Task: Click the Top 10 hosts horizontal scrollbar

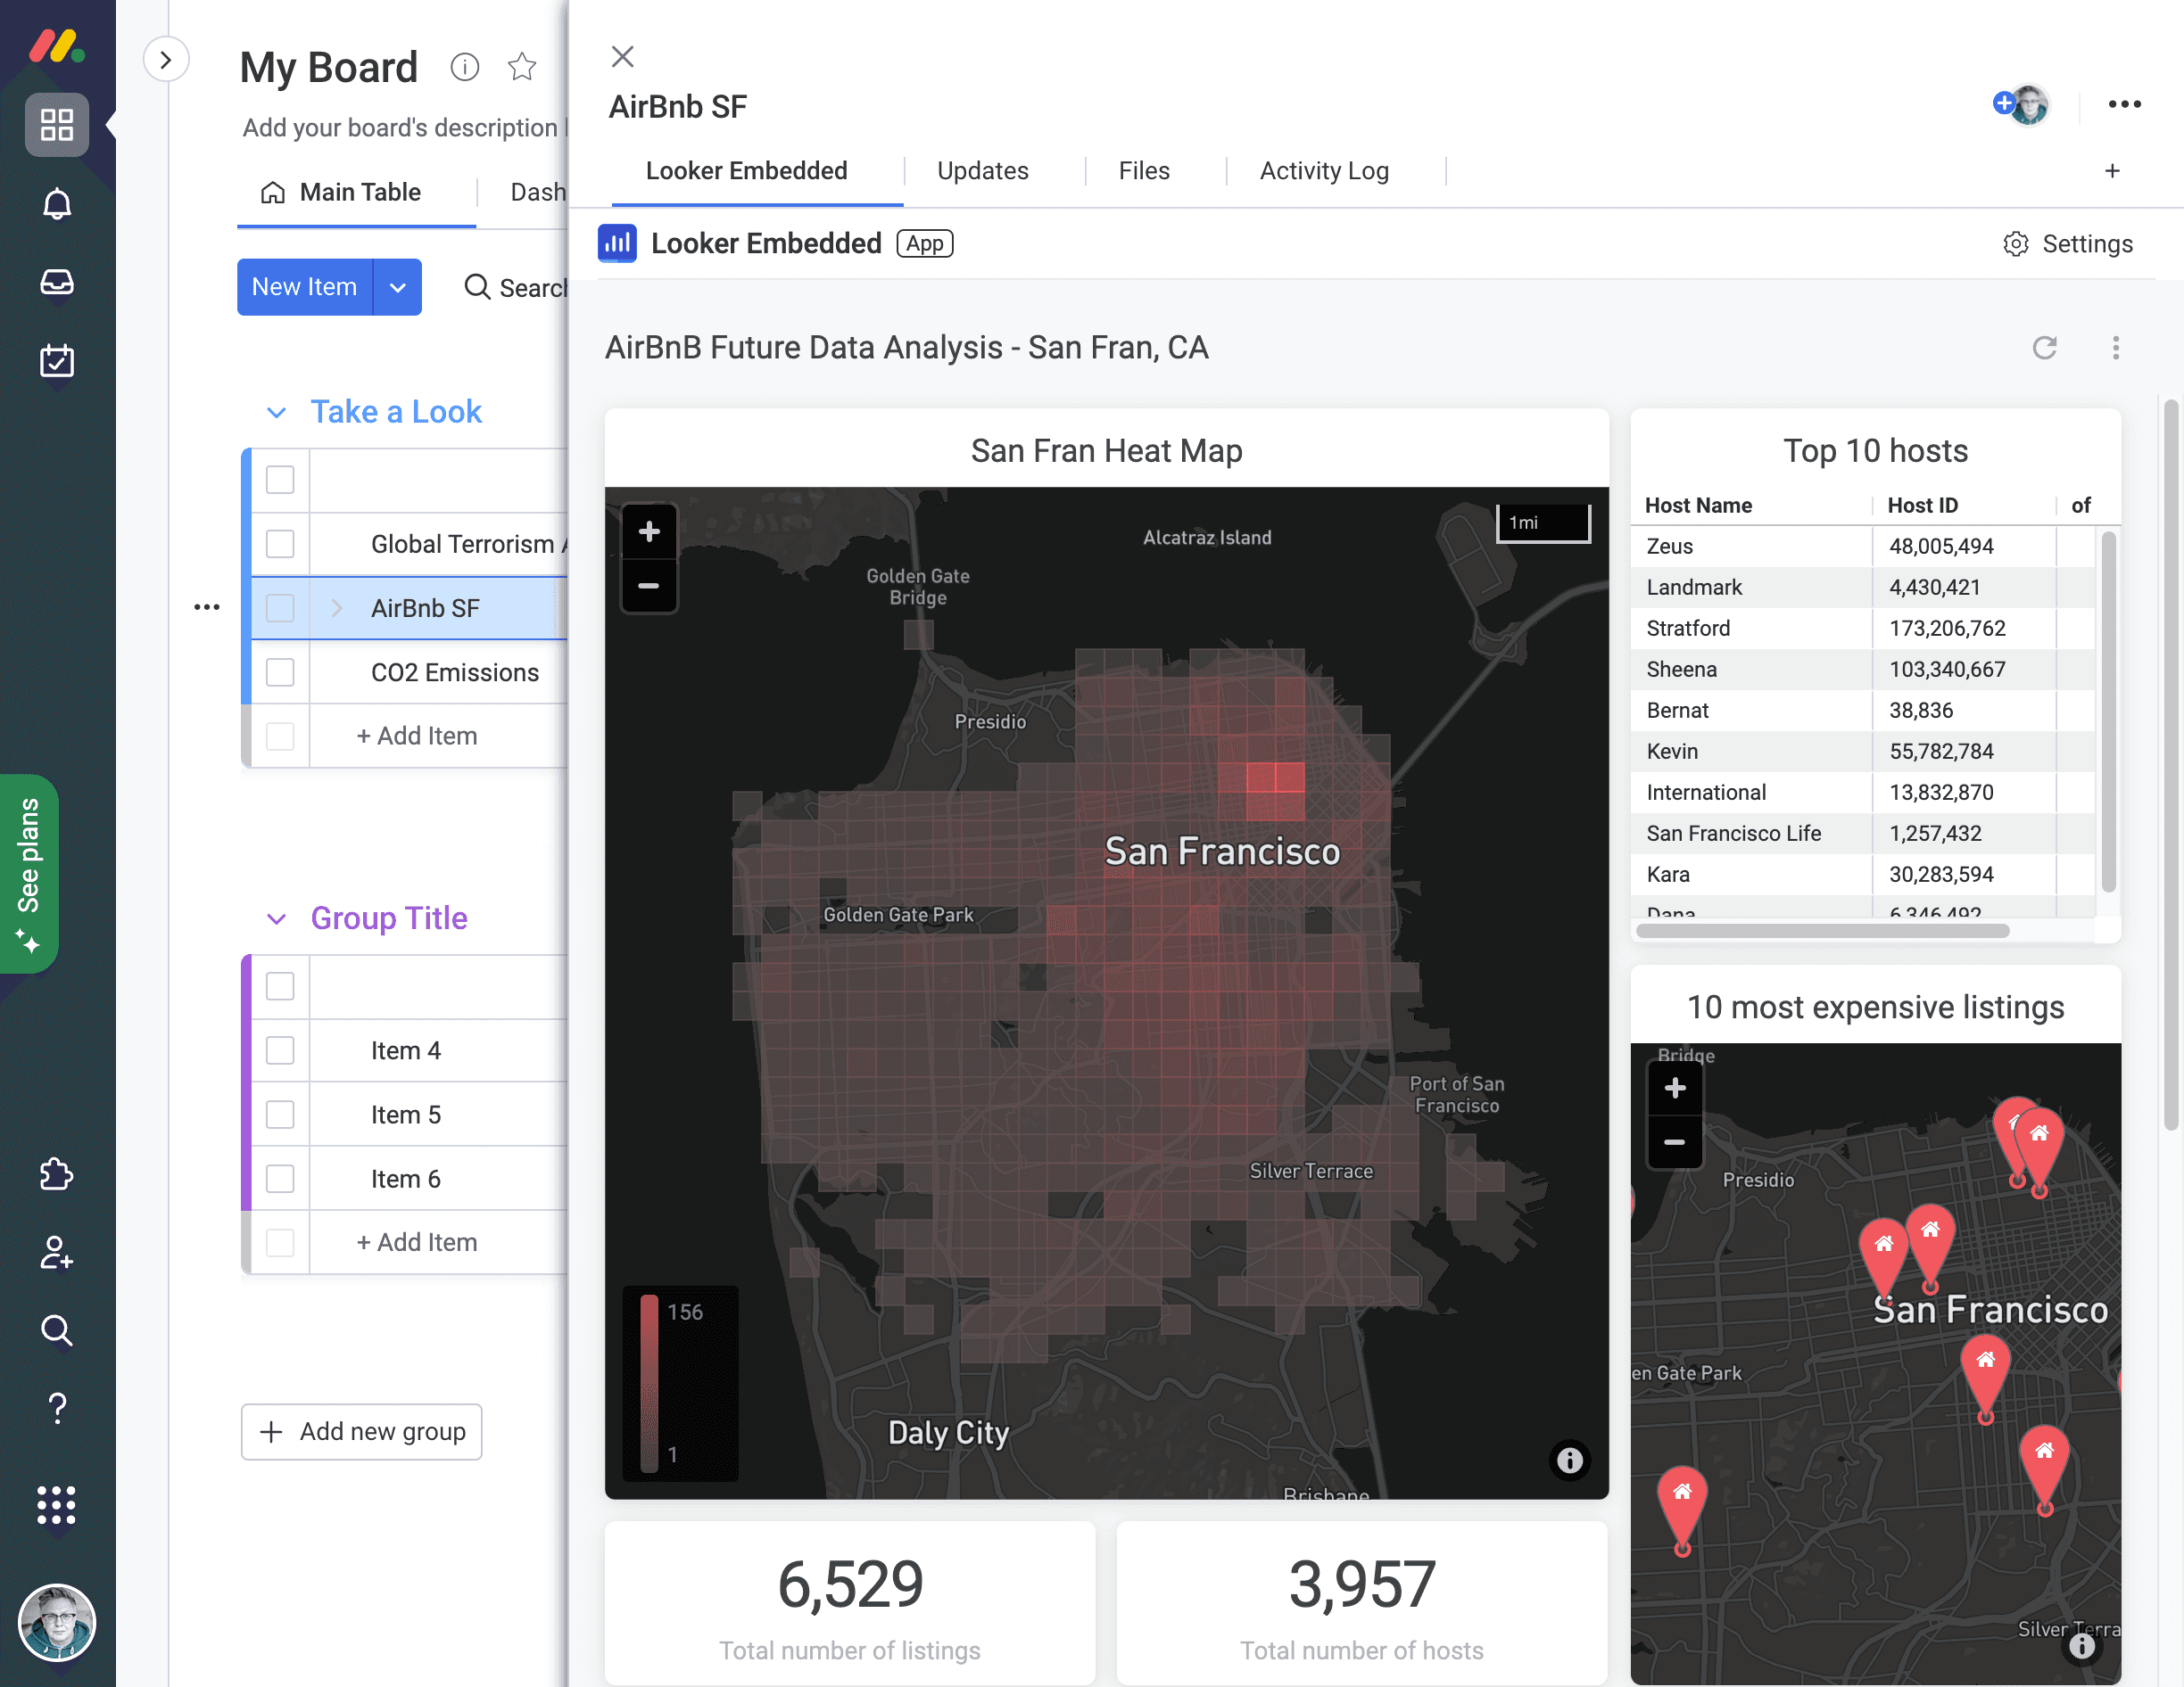Action: click(x=1822, y=932)
